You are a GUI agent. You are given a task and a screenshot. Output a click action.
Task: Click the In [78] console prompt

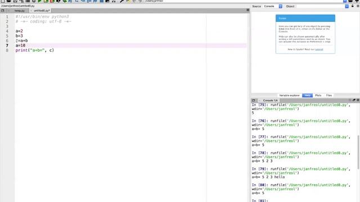coord(260,153)
